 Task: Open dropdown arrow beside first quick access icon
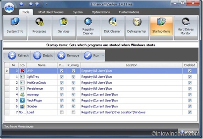(x=25, y=4)
